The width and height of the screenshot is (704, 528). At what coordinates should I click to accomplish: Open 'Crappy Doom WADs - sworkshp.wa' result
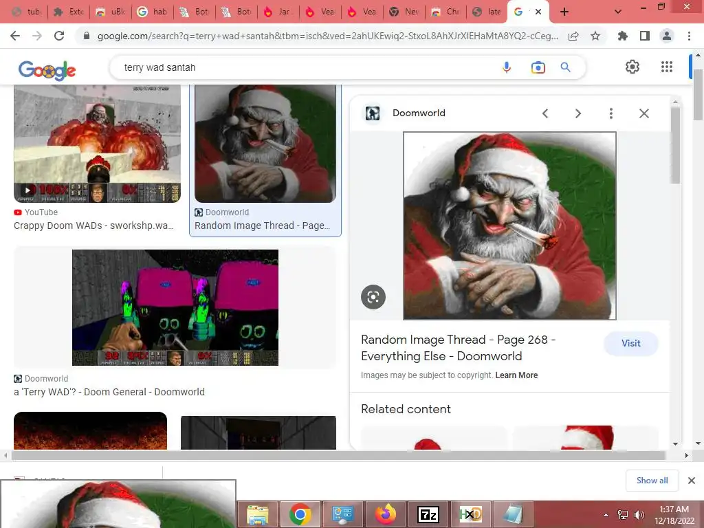click(x=93, y=225)
